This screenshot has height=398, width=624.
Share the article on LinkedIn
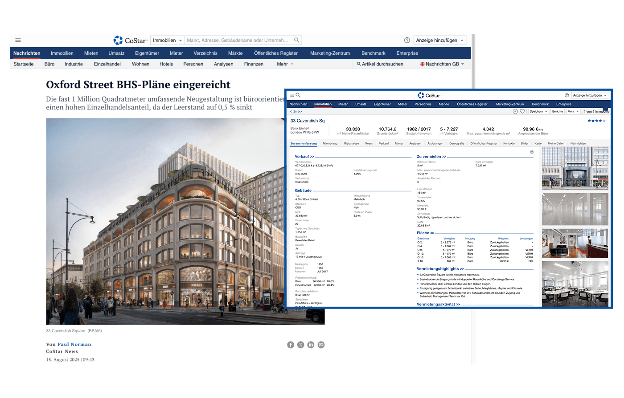click(311, 345)
